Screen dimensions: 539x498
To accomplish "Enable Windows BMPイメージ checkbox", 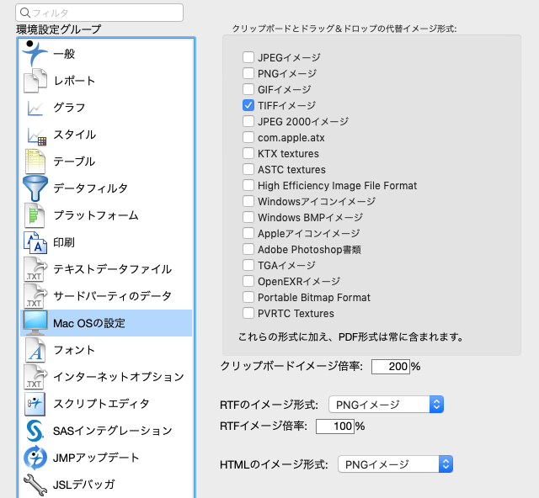I will click(x=248, y=217).
